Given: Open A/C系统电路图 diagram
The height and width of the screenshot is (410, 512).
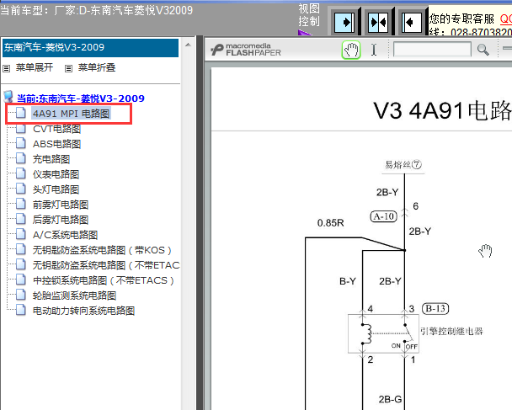Looking at the screenshot, I should (66, 235).
